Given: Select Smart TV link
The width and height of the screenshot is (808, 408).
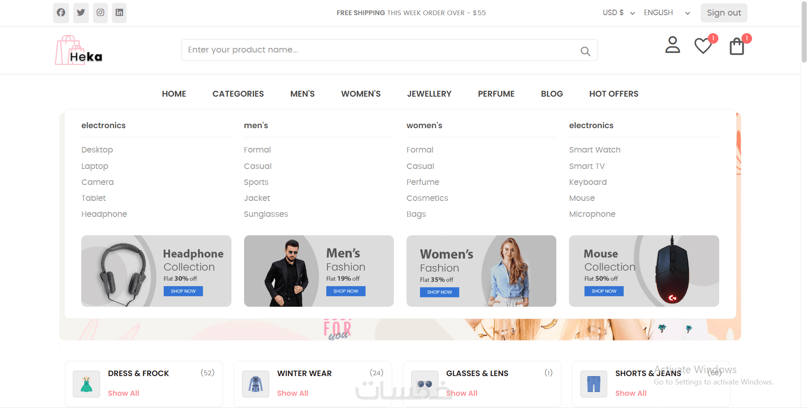Looking at the screenshot, I should tap(587, 166).
